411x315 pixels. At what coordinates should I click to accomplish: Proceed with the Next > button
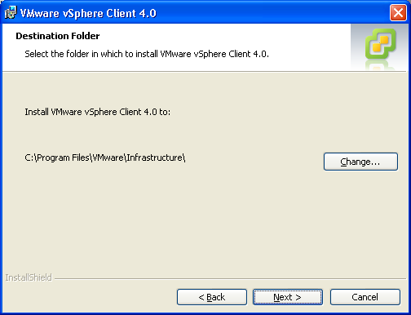pyautogui.click(x=288, y=297)
